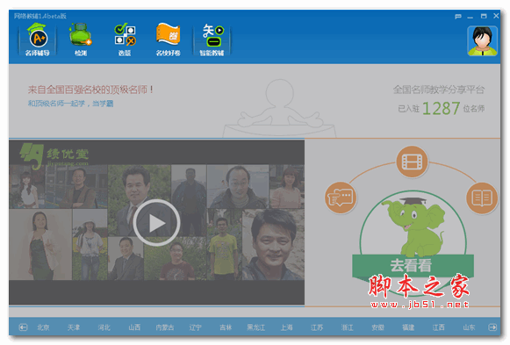
Task: Open the 选题 question selection tool
Action: pos(125,40)
